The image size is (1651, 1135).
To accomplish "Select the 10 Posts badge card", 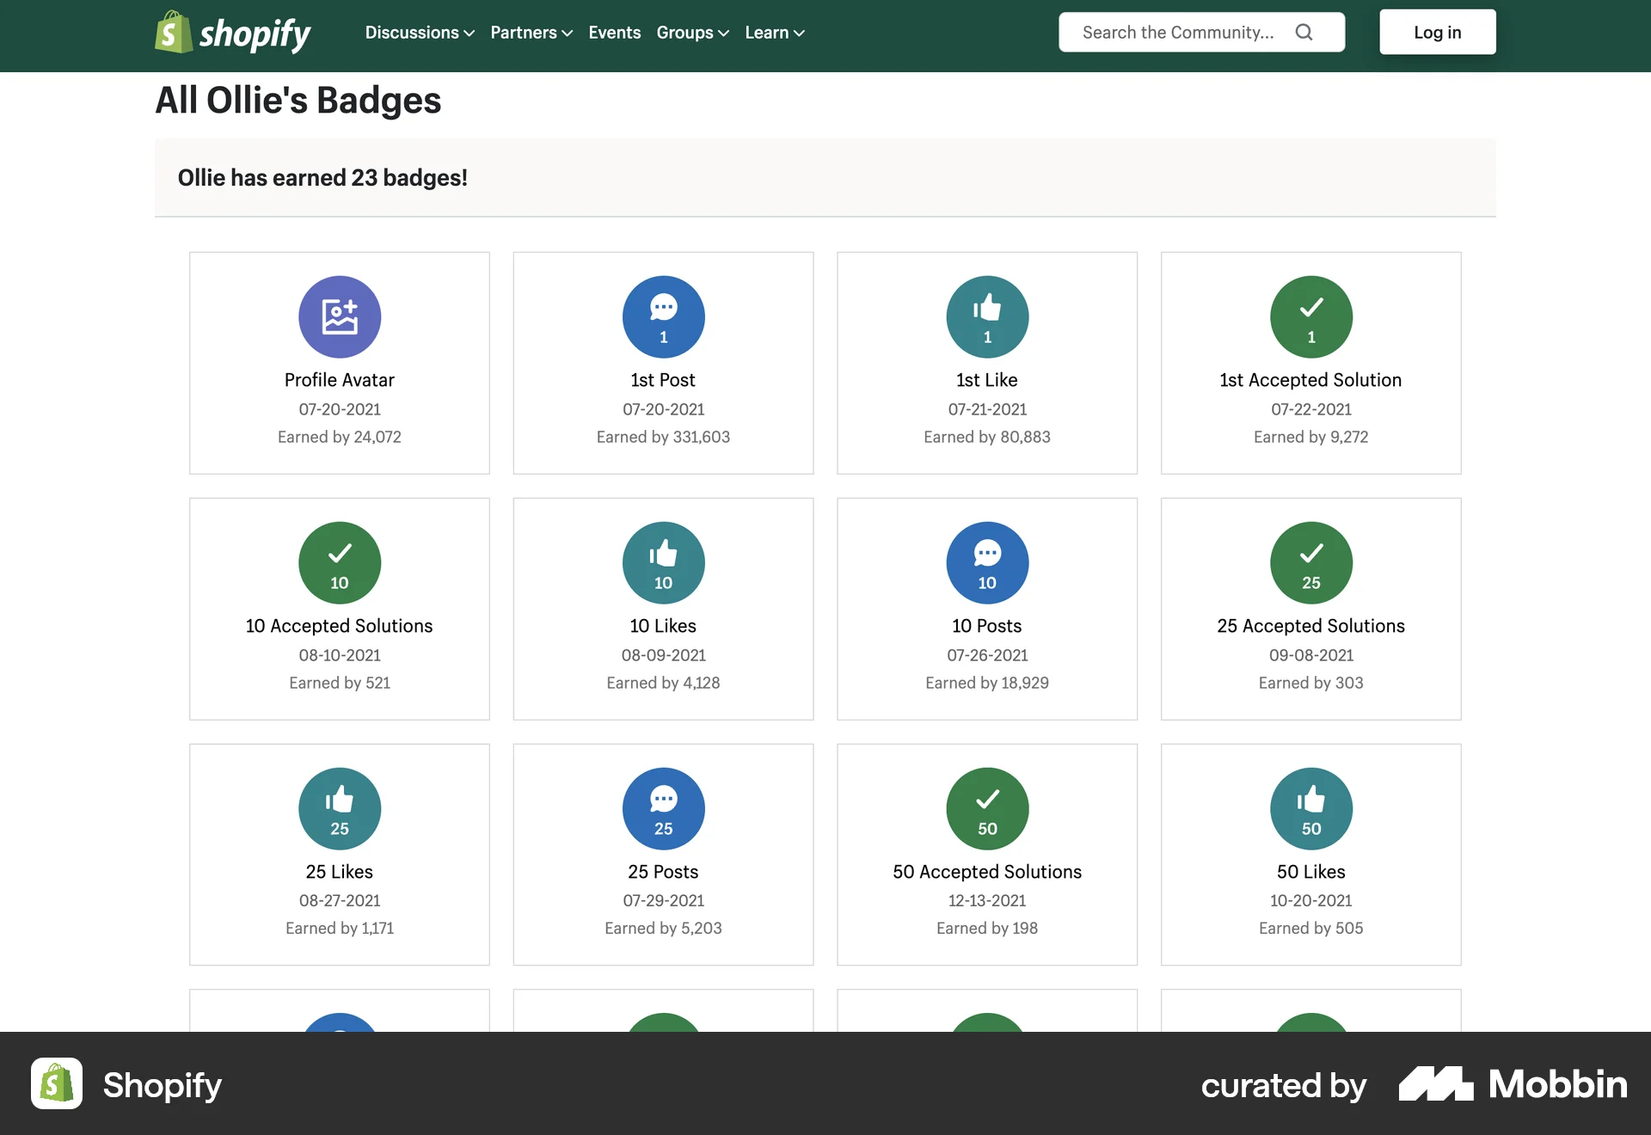I will tap(986, 608).
